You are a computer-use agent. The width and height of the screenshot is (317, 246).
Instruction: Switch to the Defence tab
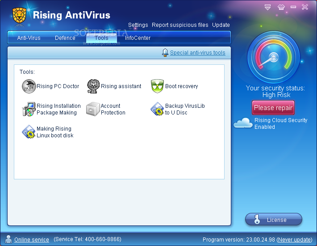(x=65, y=38)
